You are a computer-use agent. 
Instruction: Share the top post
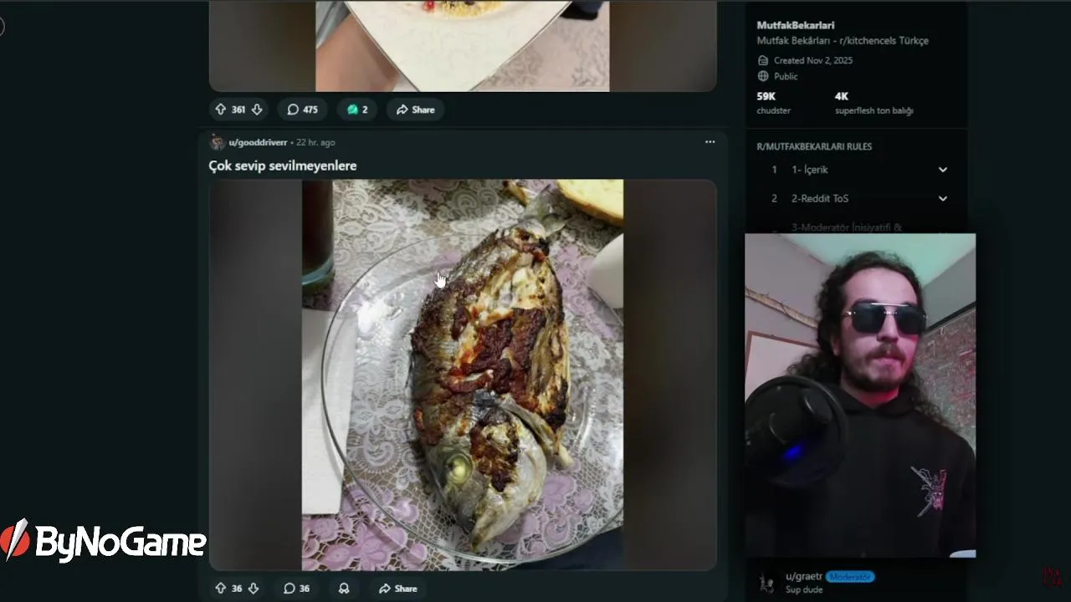(415, 110)
